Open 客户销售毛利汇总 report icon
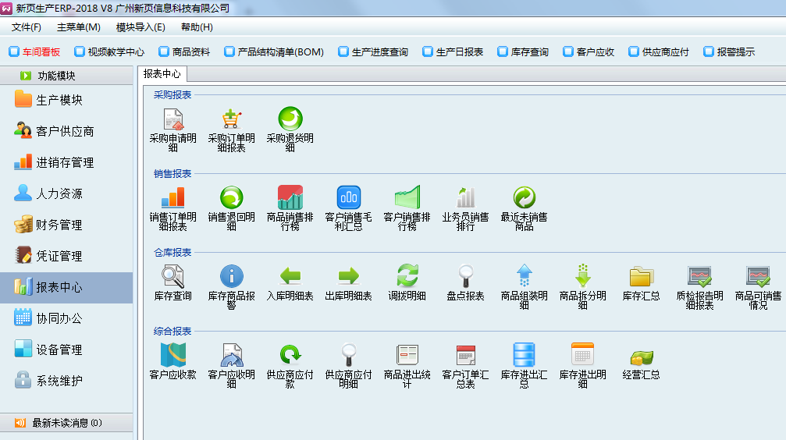786x440 pixels. pyautogui.click(x=348, y=198)
